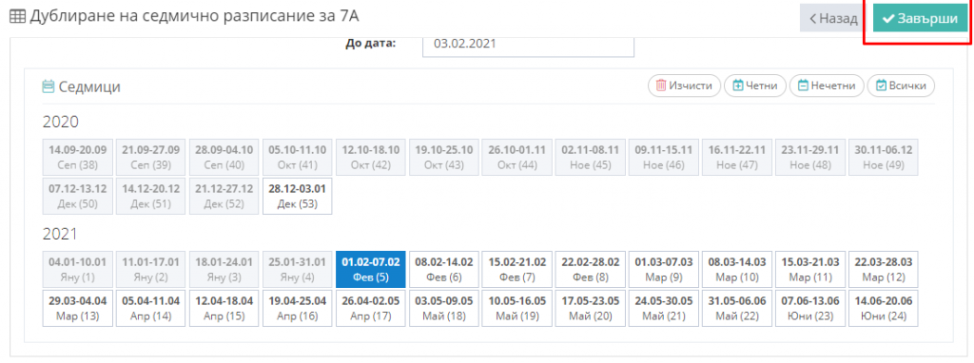Viewport: 974px width, 363px height.
Task: Select week 12.04-18.04 Апр (15)
Action: coord(224,308)
